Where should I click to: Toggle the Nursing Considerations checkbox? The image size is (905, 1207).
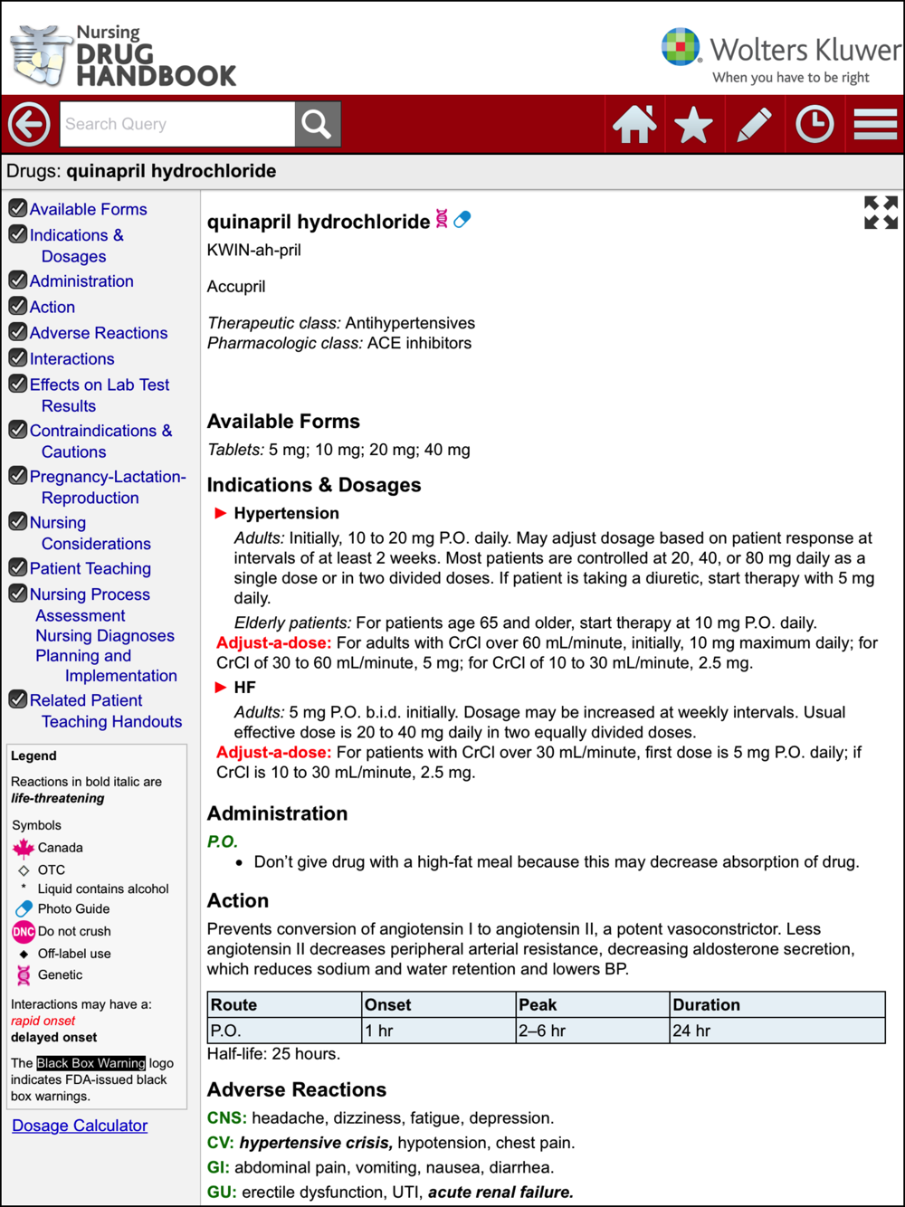(17, 521)
